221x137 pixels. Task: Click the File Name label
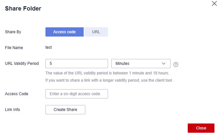pyautogui.click(x=14, y=48)
